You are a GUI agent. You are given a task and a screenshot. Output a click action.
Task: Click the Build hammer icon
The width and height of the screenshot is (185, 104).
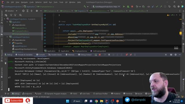(x=85, y=7)
